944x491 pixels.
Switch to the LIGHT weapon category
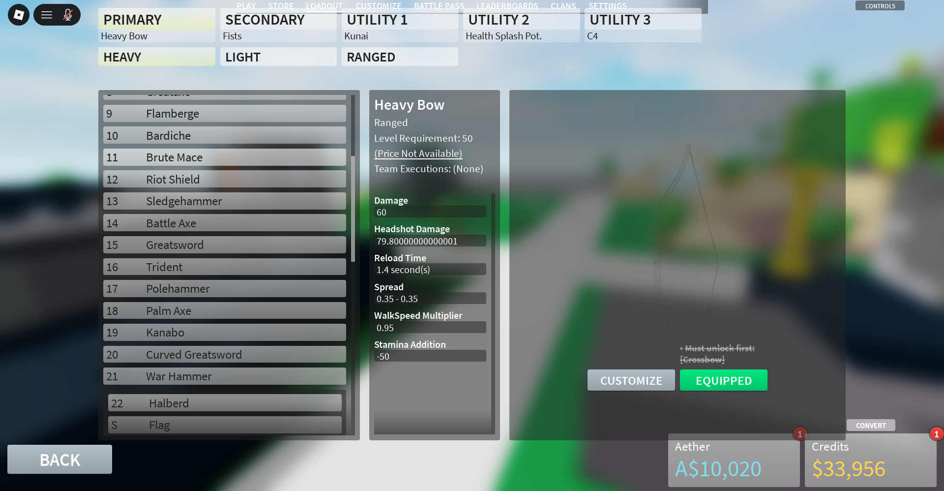[278, 57]
